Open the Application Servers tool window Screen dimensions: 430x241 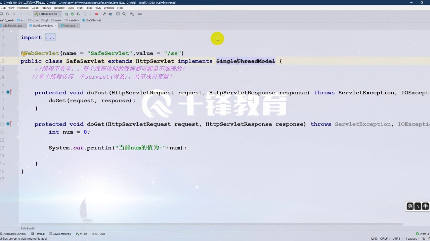[x=13, y=234]
